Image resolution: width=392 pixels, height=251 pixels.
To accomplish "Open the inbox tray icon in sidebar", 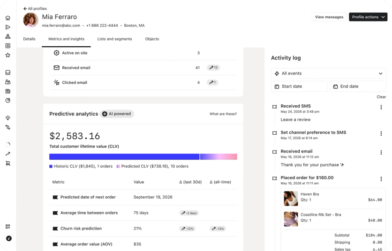I will 8,72.
